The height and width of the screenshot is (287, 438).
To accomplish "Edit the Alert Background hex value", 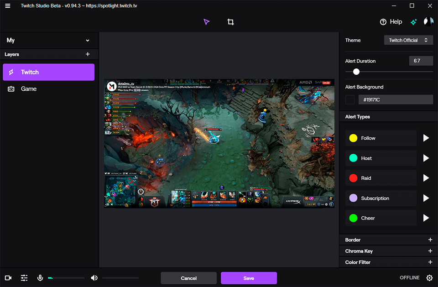I will click(396, 99).
